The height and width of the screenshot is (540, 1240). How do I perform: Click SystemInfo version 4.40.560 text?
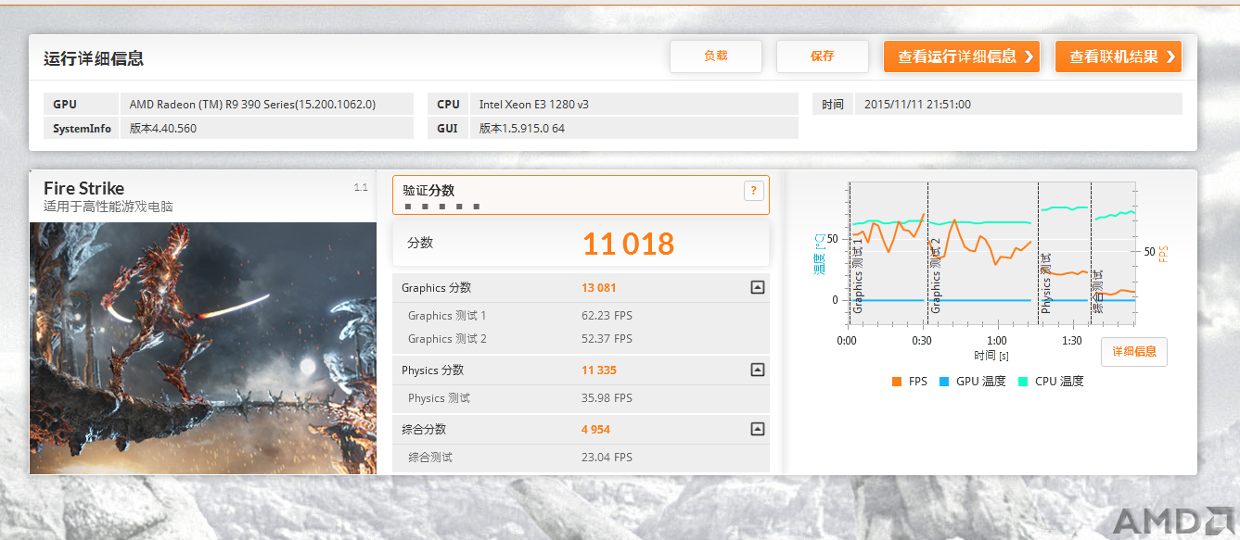click(x=162, y=129)
